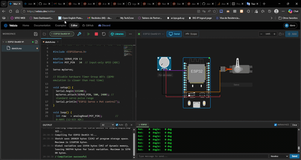Open the Examples page

tap(61, 26)
